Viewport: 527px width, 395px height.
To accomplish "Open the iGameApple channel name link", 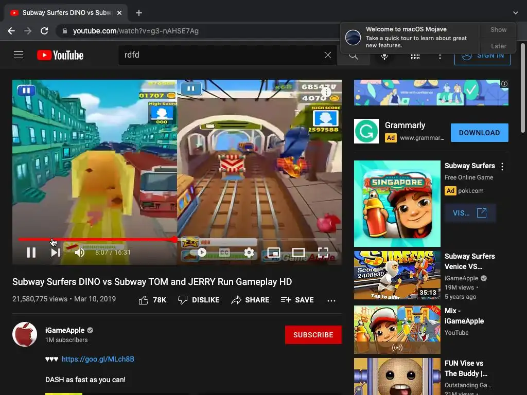I will (x=65, y=330).
